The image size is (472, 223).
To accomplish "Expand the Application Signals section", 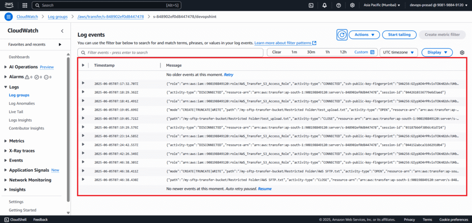I will [6, 170].
